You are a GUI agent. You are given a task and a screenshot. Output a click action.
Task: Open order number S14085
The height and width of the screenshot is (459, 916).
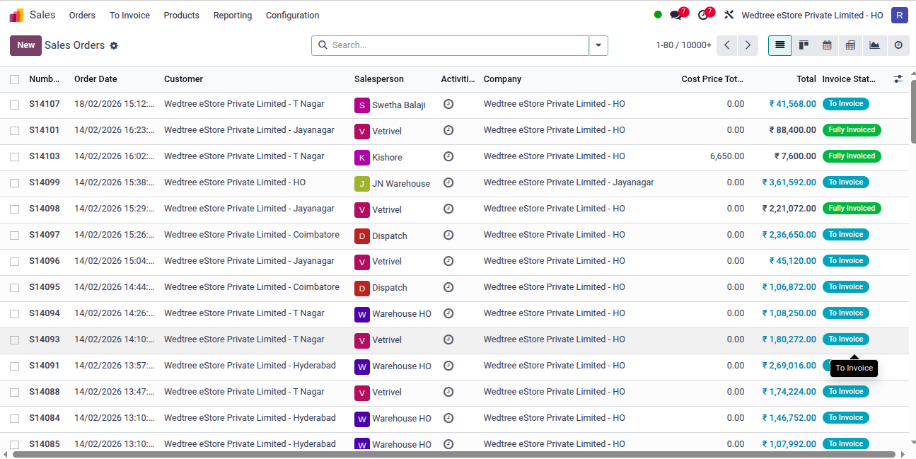point(44,444)
